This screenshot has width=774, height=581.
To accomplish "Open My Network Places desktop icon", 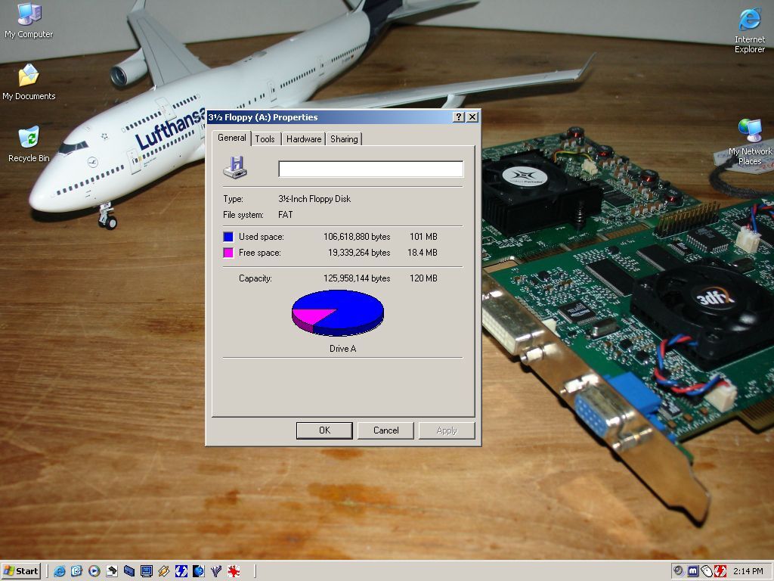I will point(749,141).
